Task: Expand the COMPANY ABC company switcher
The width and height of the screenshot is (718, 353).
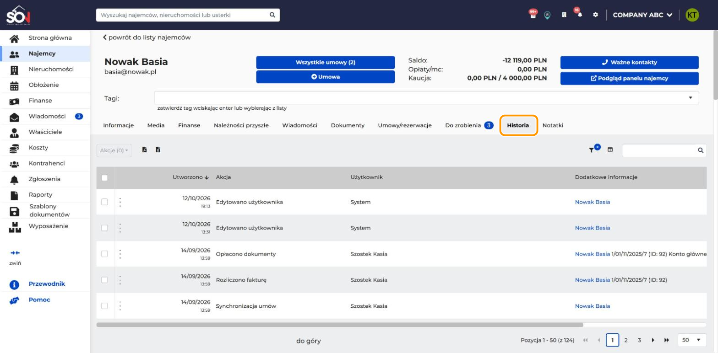Action: click(642, 15)
